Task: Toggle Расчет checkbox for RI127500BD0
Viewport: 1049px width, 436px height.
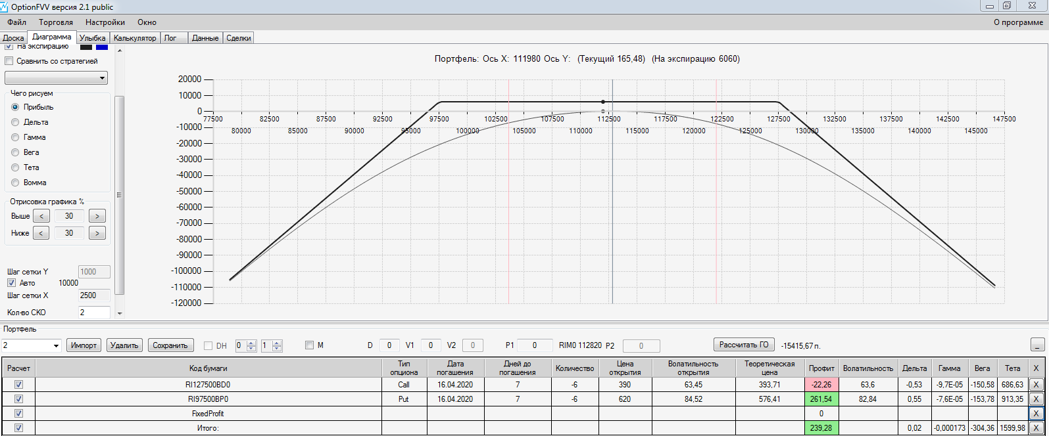Action: [18, 385]
